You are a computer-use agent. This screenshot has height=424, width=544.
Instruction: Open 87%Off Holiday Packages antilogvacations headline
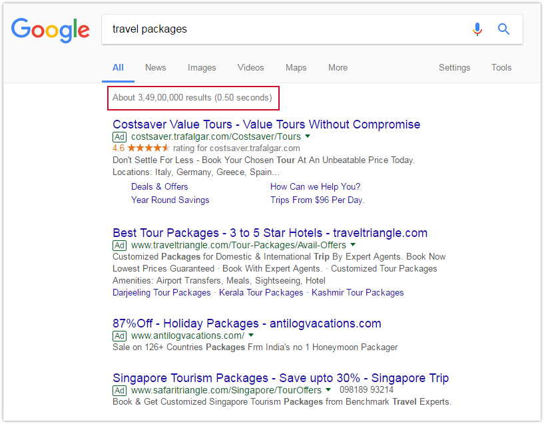point(247,323)
